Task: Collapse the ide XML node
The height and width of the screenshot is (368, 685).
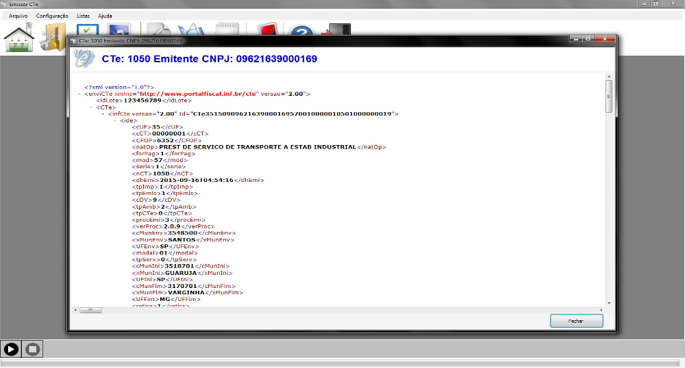Action: [114, 121]
